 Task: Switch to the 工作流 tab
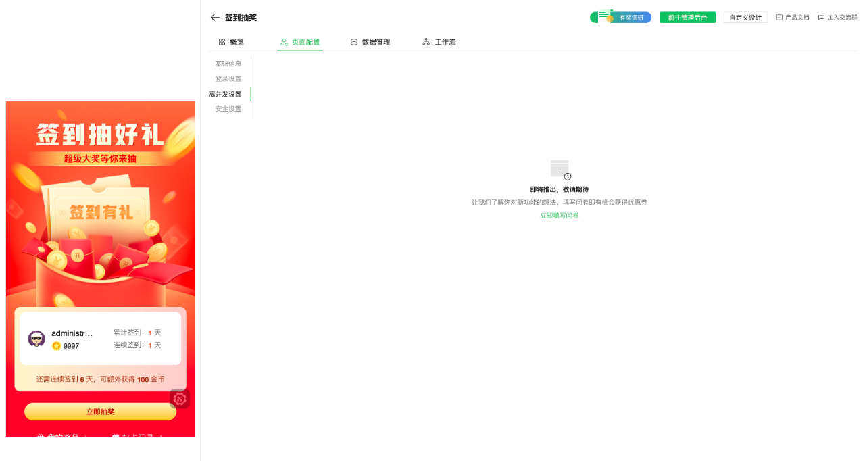click(x=439, y=42)
